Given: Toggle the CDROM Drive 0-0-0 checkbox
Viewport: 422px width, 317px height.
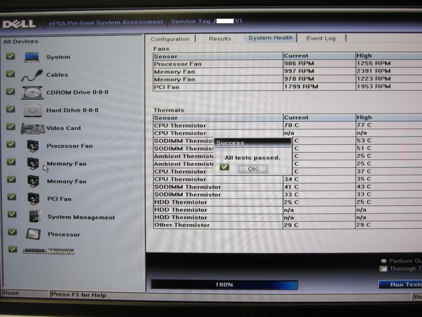Looking at the screenshot, I should click(x=10, y=92).
